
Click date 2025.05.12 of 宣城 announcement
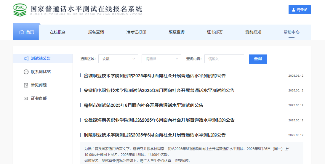click(296, 76)
